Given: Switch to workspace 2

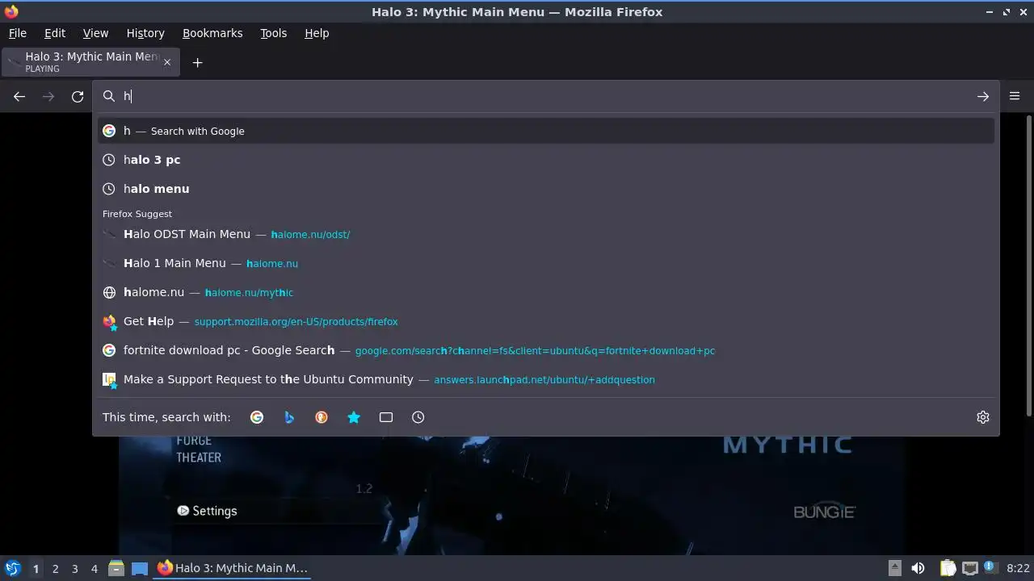Looking at the screenshot, I should (x=55, y=568).
